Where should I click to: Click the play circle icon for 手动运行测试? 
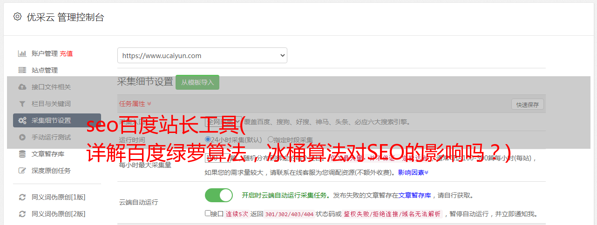[x=22, y=137]
